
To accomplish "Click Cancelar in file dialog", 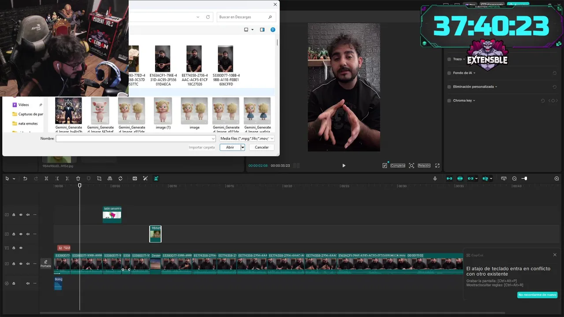I will [x=262, y=147].
